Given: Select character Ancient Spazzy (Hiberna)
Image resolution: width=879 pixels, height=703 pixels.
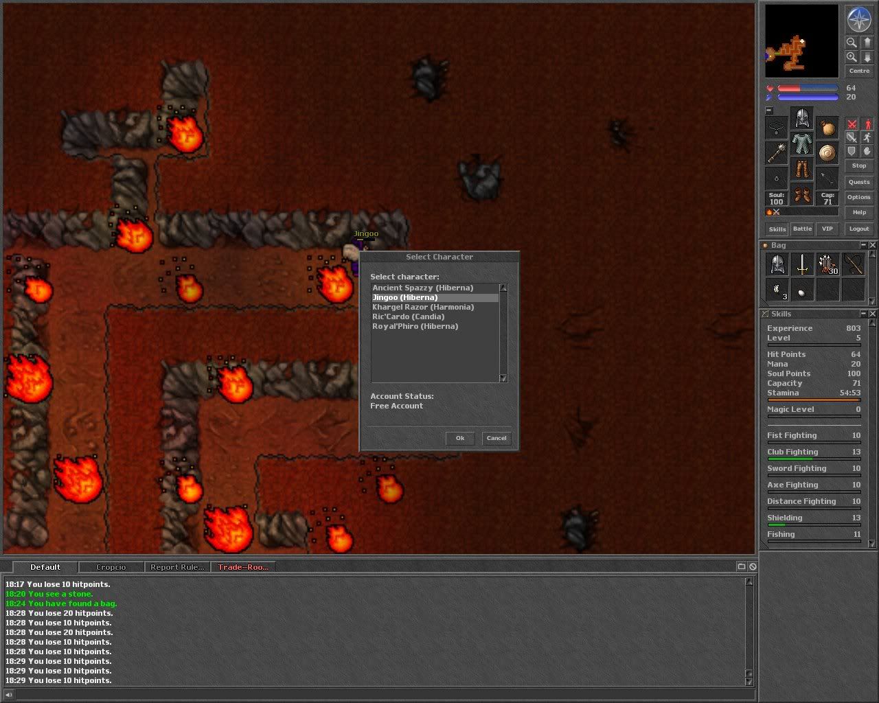Looking at the screenshot, I should (435, 288).
